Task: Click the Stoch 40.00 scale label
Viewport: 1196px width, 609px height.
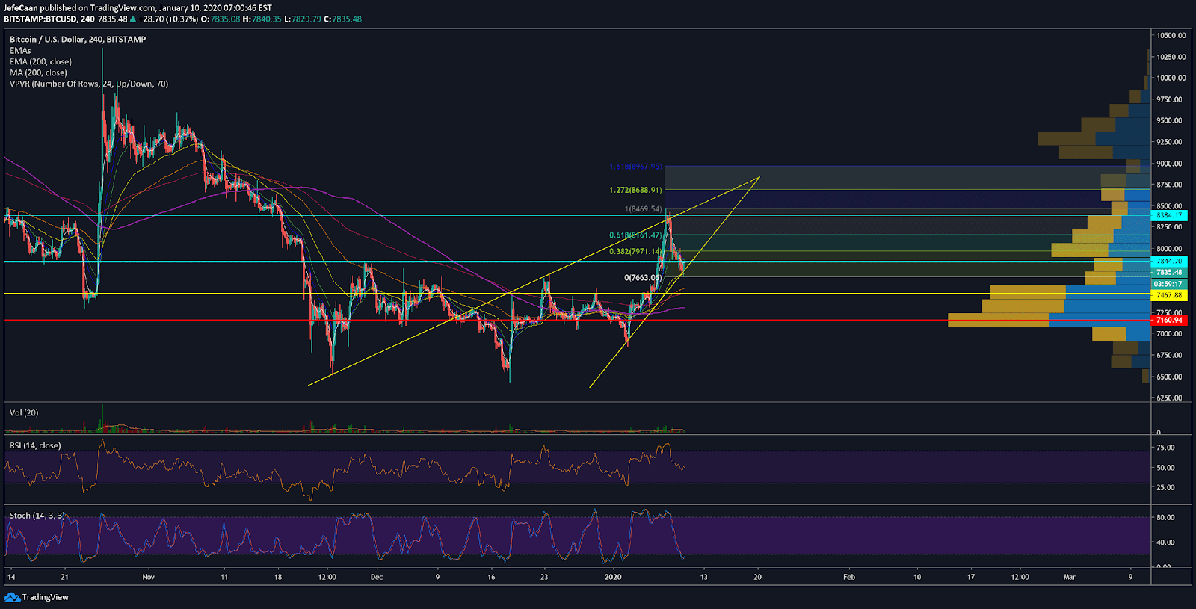Action: click(x=1166, y=542)
